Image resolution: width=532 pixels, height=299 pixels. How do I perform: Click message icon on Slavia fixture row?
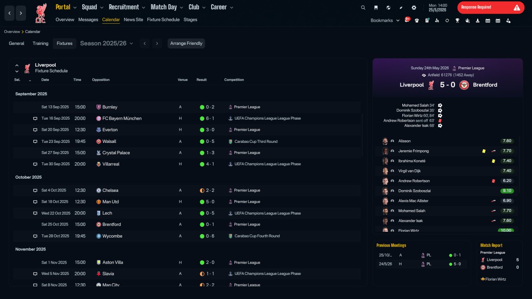tap(35, 274)
